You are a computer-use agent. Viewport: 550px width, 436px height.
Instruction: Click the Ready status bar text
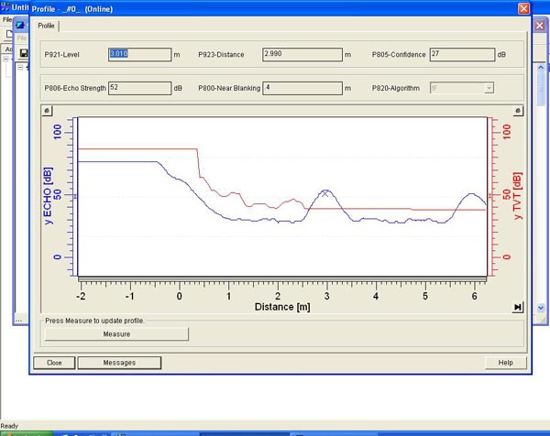pyautogui.click(x=9, y=426)
